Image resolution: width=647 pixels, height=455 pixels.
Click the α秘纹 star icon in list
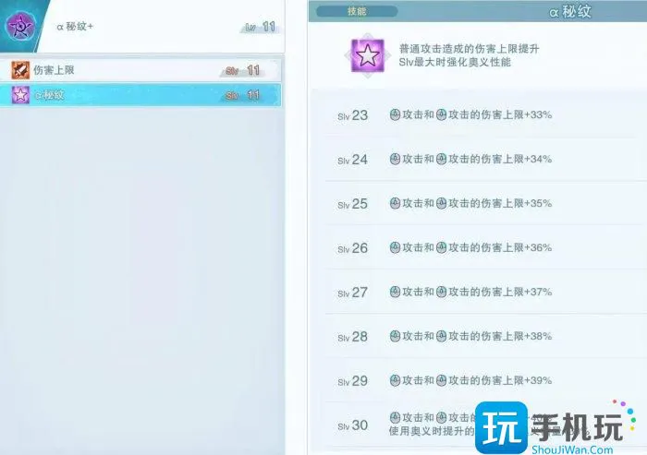20,95
